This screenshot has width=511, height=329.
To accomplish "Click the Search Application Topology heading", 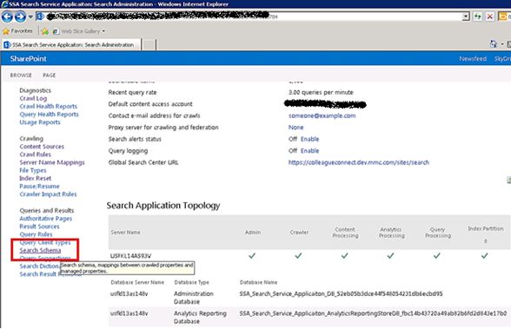I will pos(163,206).
